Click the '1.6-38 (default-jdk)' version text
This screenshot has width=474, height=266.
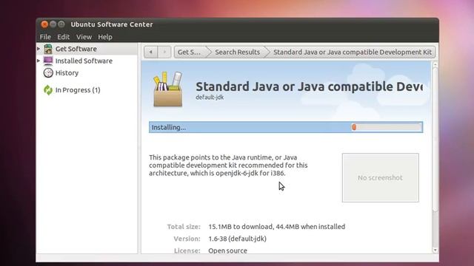click(237, 239)
